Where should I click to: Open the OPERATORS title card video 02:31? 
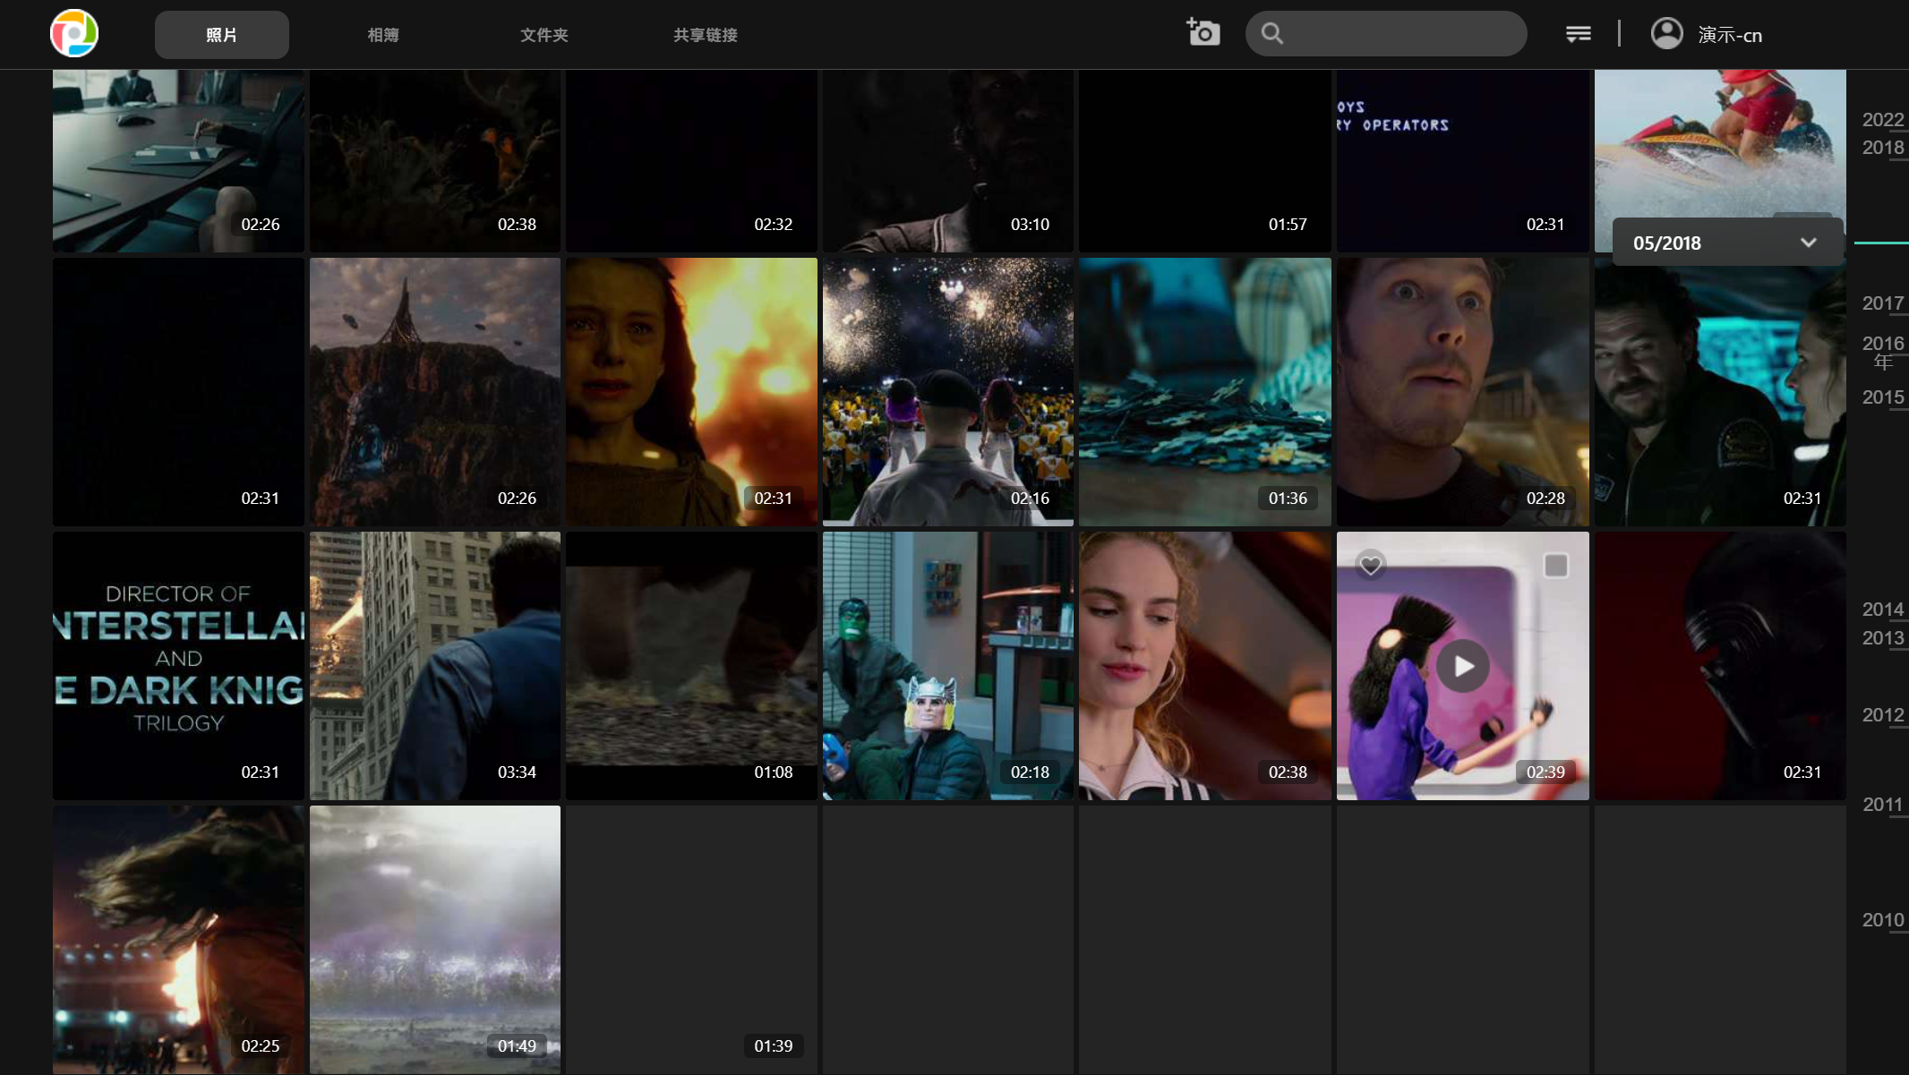[x=1463, y=161]
